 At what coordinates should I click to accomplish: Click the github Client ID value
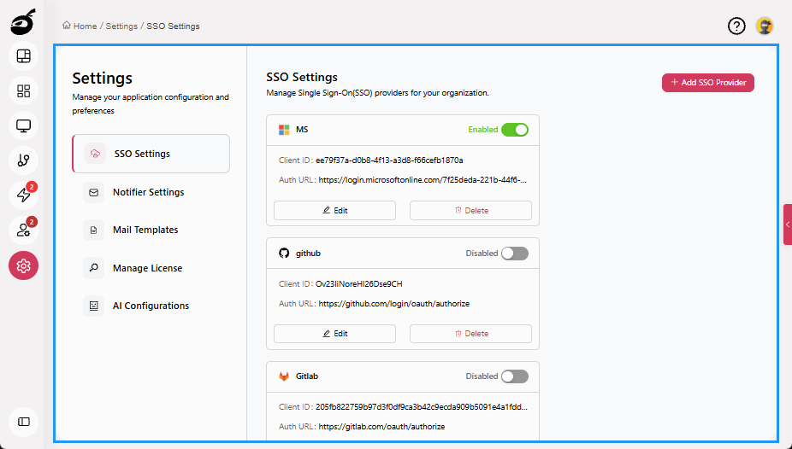pyautogui.click(x=359, y=284)
